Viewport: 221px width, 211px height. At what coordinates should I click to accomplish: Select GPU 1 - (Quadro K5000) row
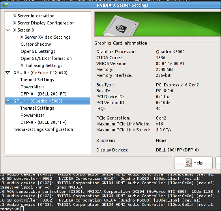47,101
